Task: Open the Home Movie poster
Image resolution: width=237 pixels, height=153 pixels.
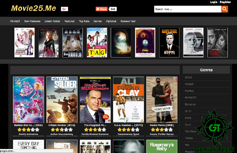Action: pos(162,100)
